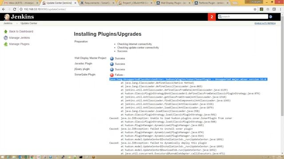This screenshot has height=159, width=284.
Task: Click the blue status ball for jQuery plugin
Action: tap(112, 69)
